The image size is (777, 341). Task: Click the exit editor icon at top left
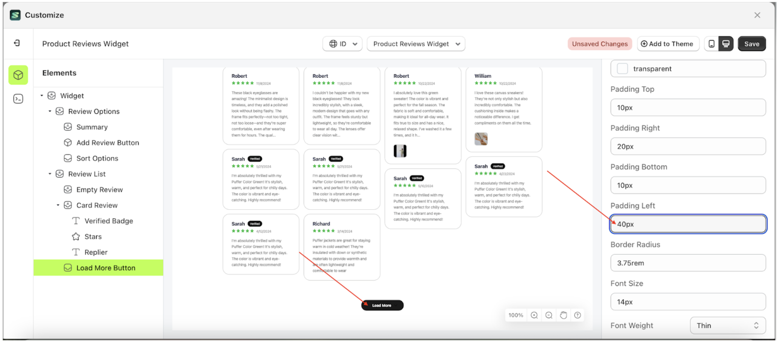click(x=17, y=43)
